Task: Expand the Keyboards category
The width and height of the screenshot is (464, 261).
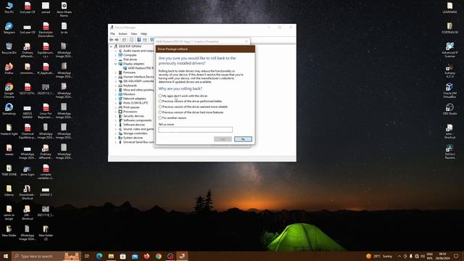Action: click(x=116, y=86)
